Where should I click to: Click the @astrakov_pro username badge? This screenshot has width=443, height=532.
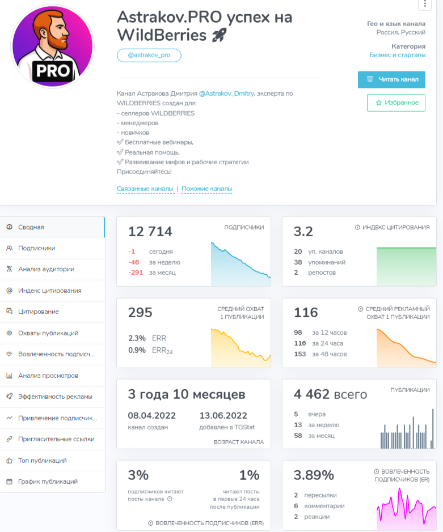(149, 56)
